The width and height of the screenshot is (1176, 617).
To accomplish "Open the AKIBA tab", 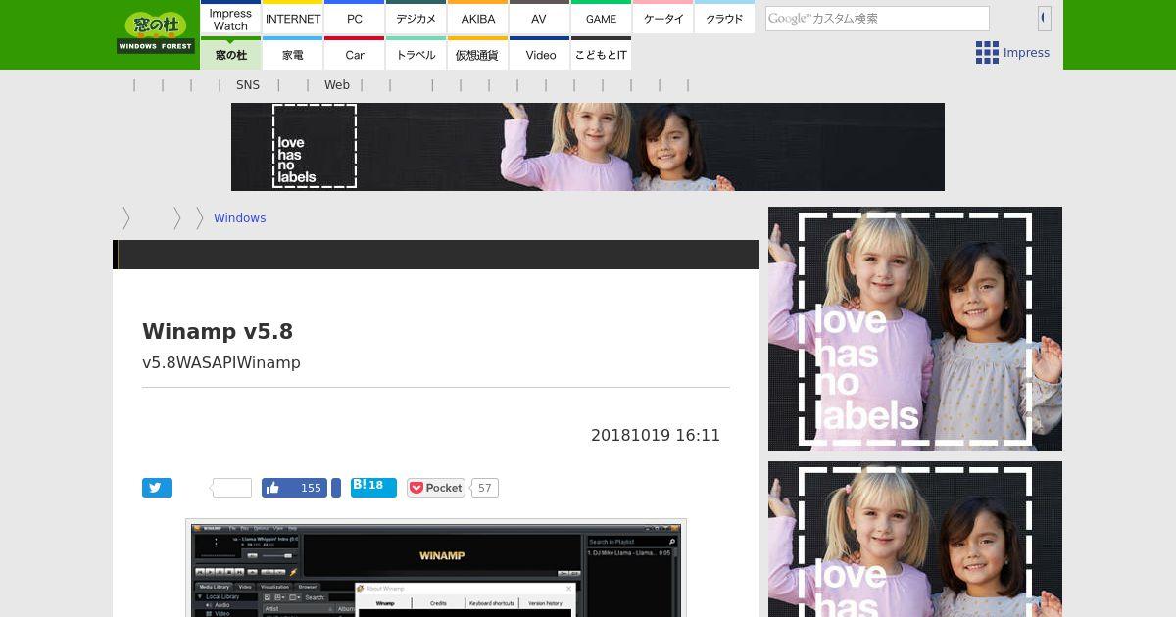I will (x=478, y=19).
